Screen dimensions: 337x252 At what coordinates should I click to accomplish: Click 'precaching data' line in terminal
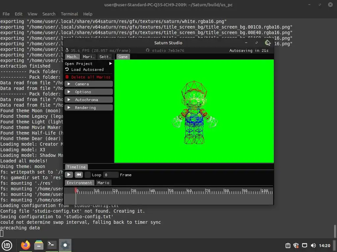click(x=20, y=228)
